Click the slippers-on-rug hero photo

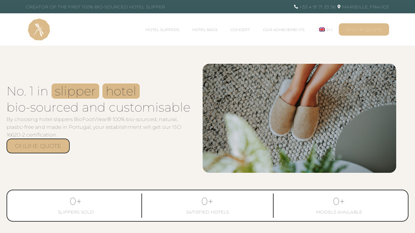click(299, 118)
